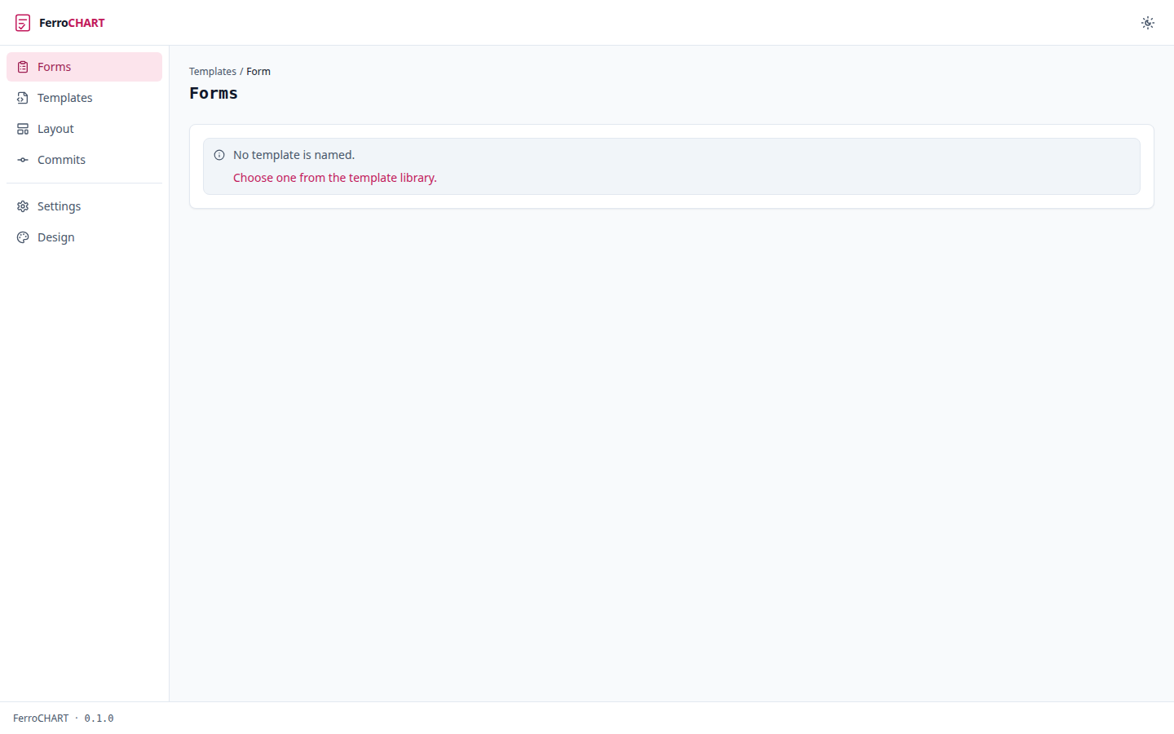Click the Forms clipboard icon in sidebar
Image resolution: width=1174 pixels, height=734 pixels.
point(23,67)
